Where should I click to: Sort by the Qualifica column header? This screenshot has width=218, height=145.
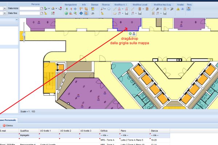[x=29, y=131]
